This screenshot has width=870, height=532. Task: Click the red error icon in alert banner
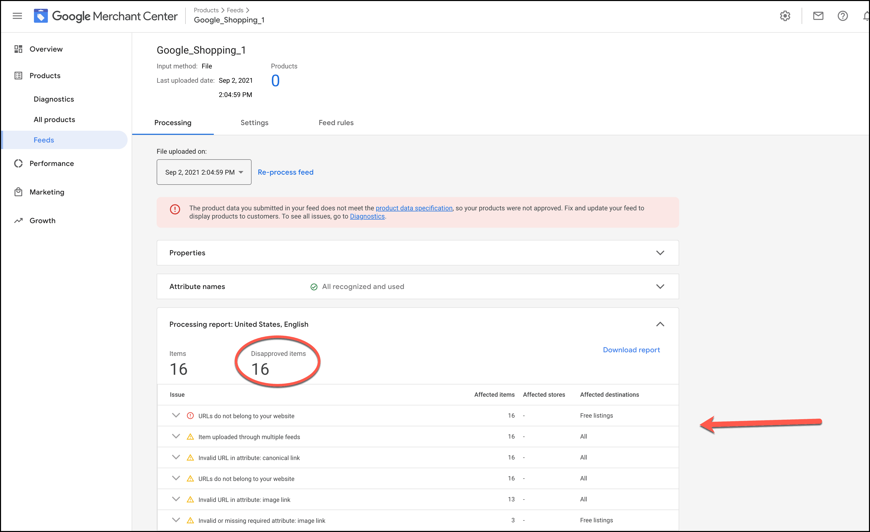(x=175, y=209)
